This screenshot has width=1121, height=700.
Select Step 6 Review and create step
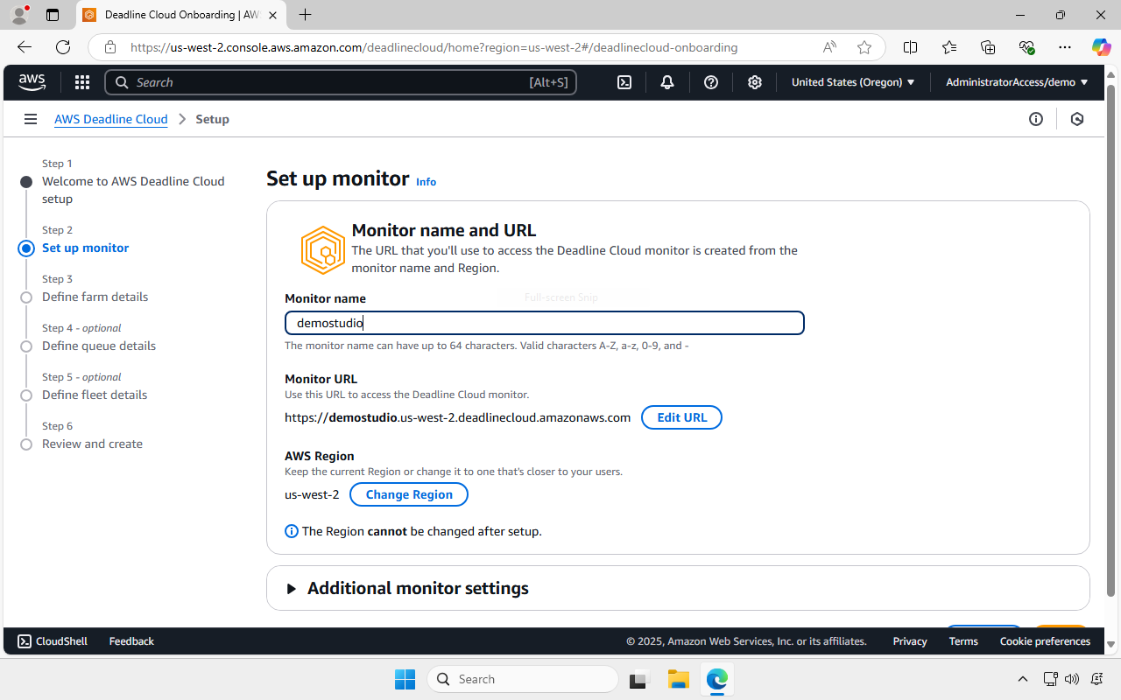26,444
